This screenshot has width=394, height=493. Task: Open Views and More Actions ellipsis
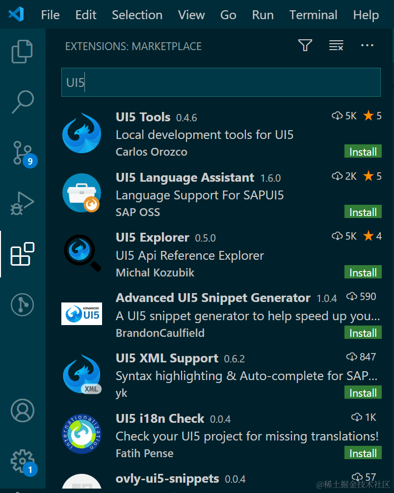(x=367, y=45)
